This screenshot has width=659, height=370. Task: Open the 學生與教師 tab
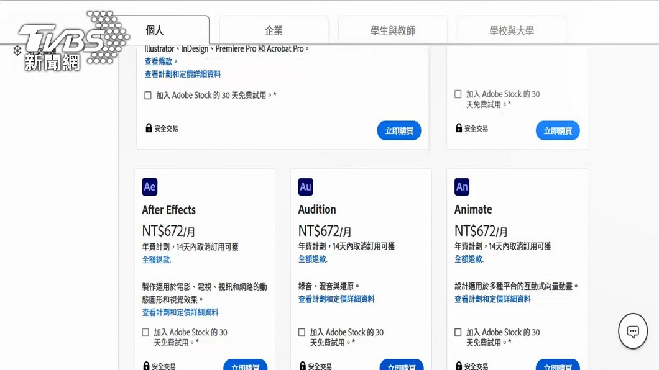[392, 30]
